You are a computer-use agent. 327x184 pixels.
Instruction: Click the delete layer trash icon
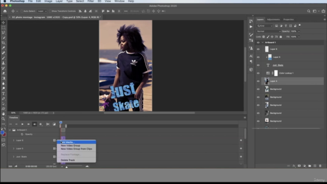pos(320,166)
